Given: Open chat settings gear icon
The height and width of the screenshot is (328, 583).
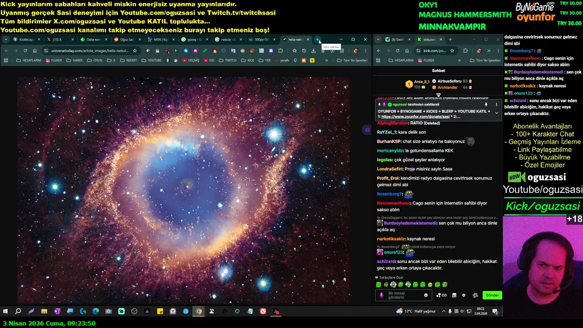Looking at the screenshot, I should click(x=464, y=295).
